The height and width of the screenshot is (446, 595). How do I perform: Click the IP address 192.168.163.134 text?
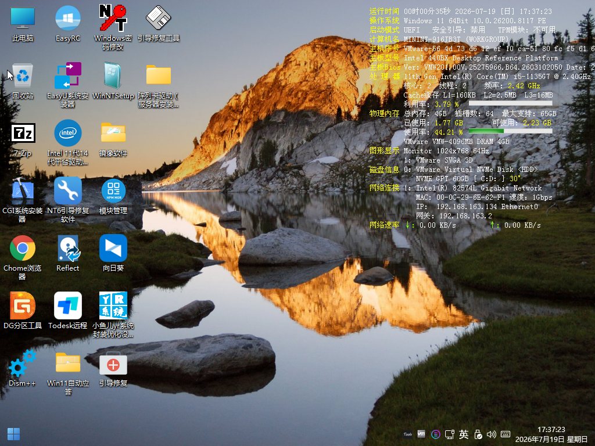click(467, 207)
